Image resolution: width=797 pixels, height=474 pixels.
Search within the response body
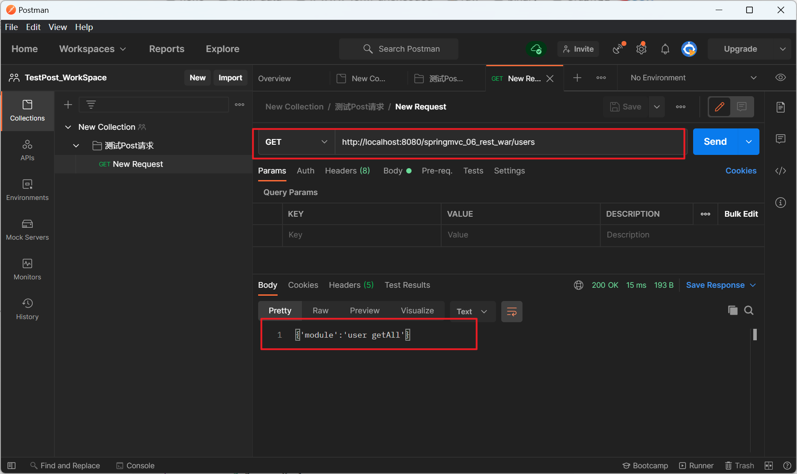tap(749, 310)
